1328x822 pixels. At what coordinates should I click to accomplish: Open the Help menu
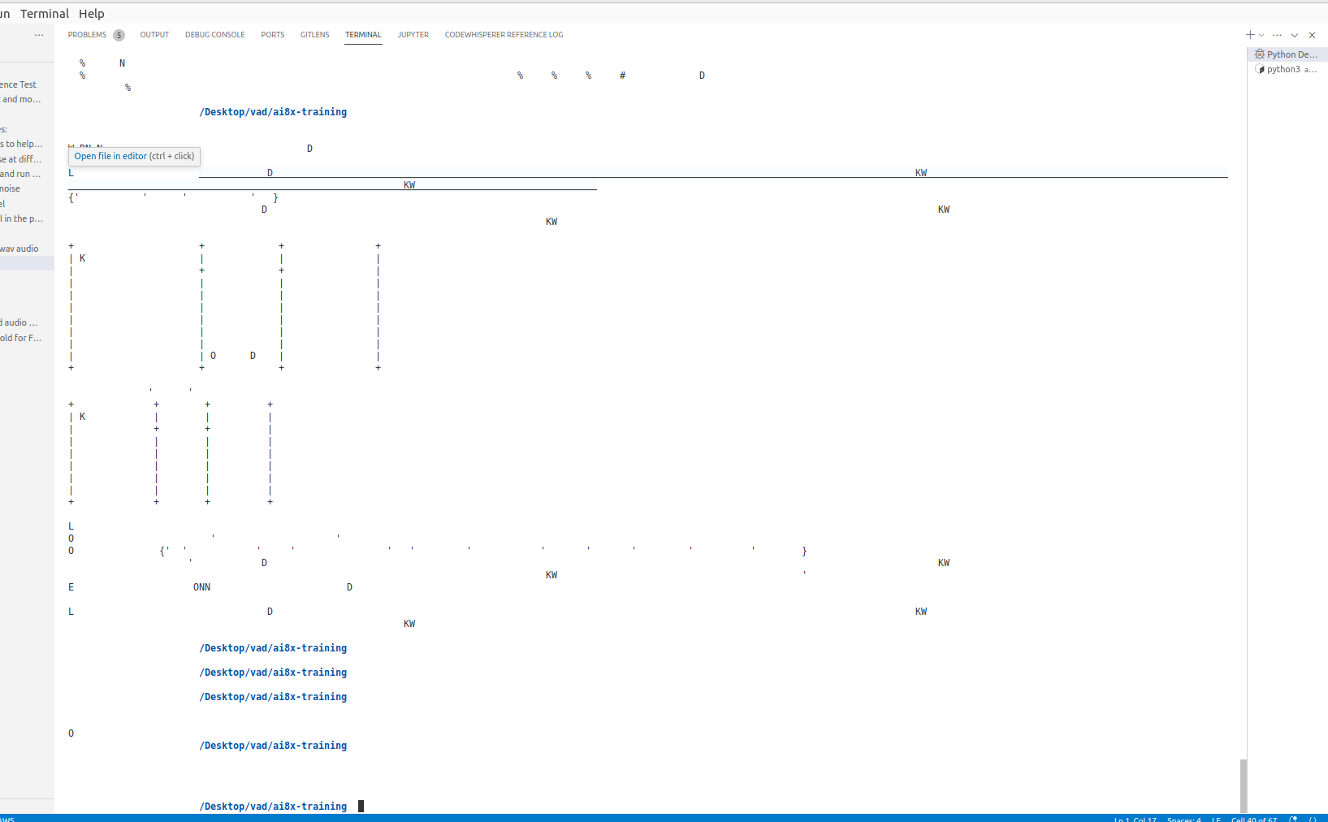pos(92,13)
